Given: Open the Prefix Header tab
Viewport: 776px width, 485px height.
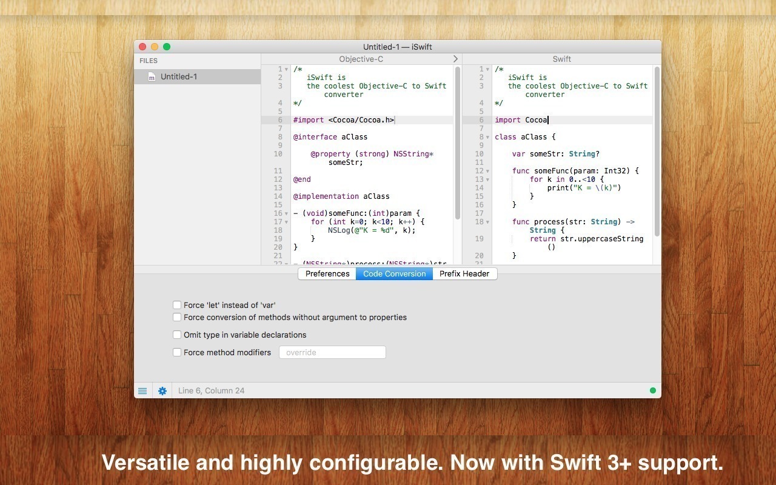Looking at the screenshot, I should pyautogui.click(x=464, y=274).
